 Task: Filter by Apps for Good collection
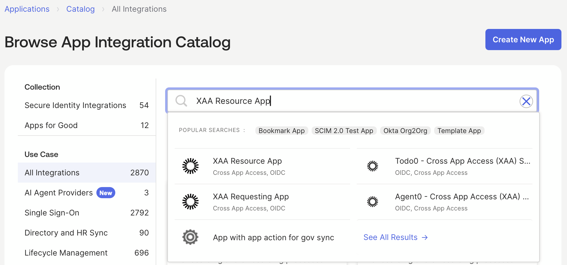point(87,125)
